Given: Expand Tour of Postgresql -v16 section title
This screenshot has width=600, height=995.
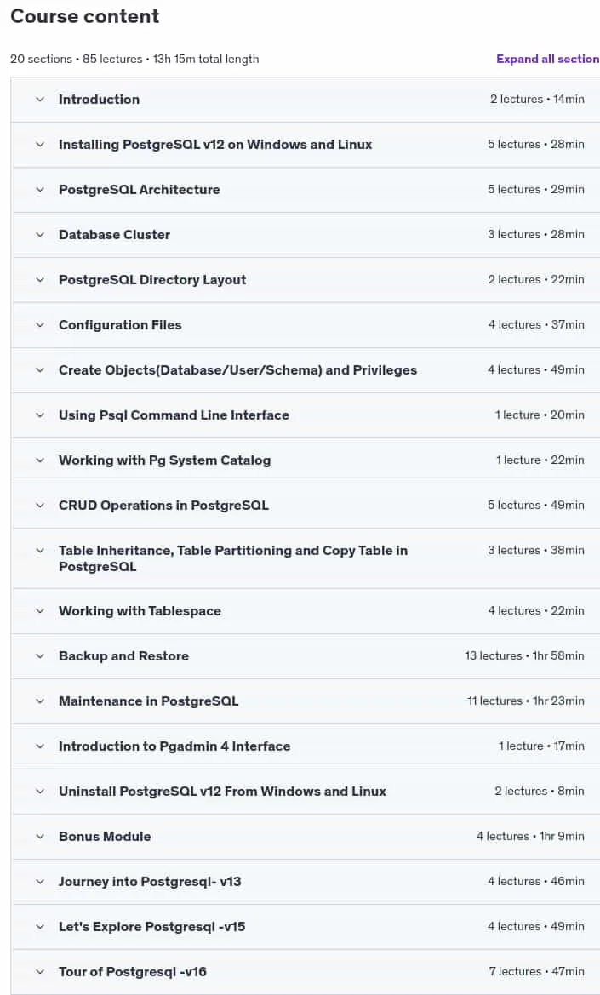Looking at the screenshot, I should (133, 971).
